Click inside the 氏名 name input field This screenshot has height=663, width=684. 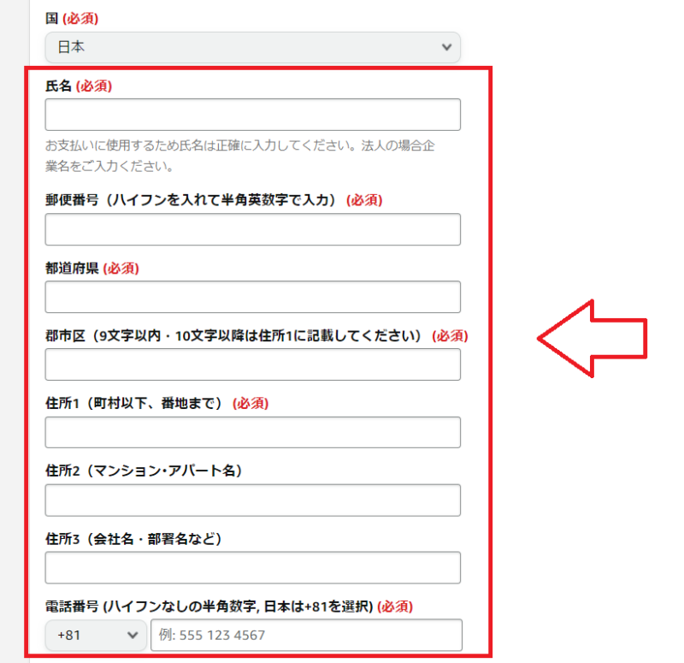(x=252, y=114)
